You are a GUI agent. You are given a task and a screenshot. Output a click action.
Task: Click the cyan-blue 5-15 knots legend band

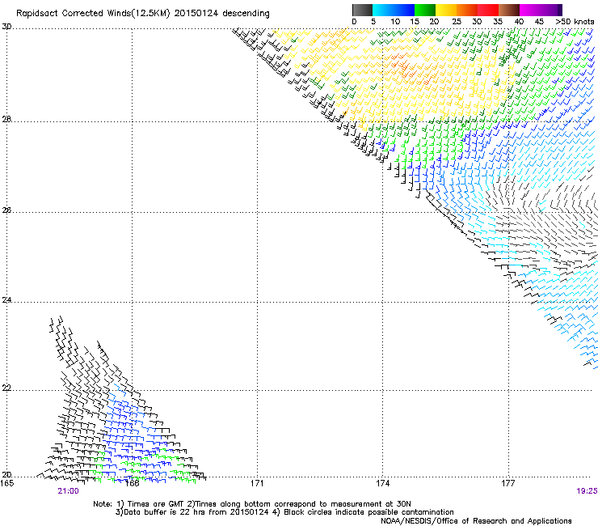pos(394,10)
